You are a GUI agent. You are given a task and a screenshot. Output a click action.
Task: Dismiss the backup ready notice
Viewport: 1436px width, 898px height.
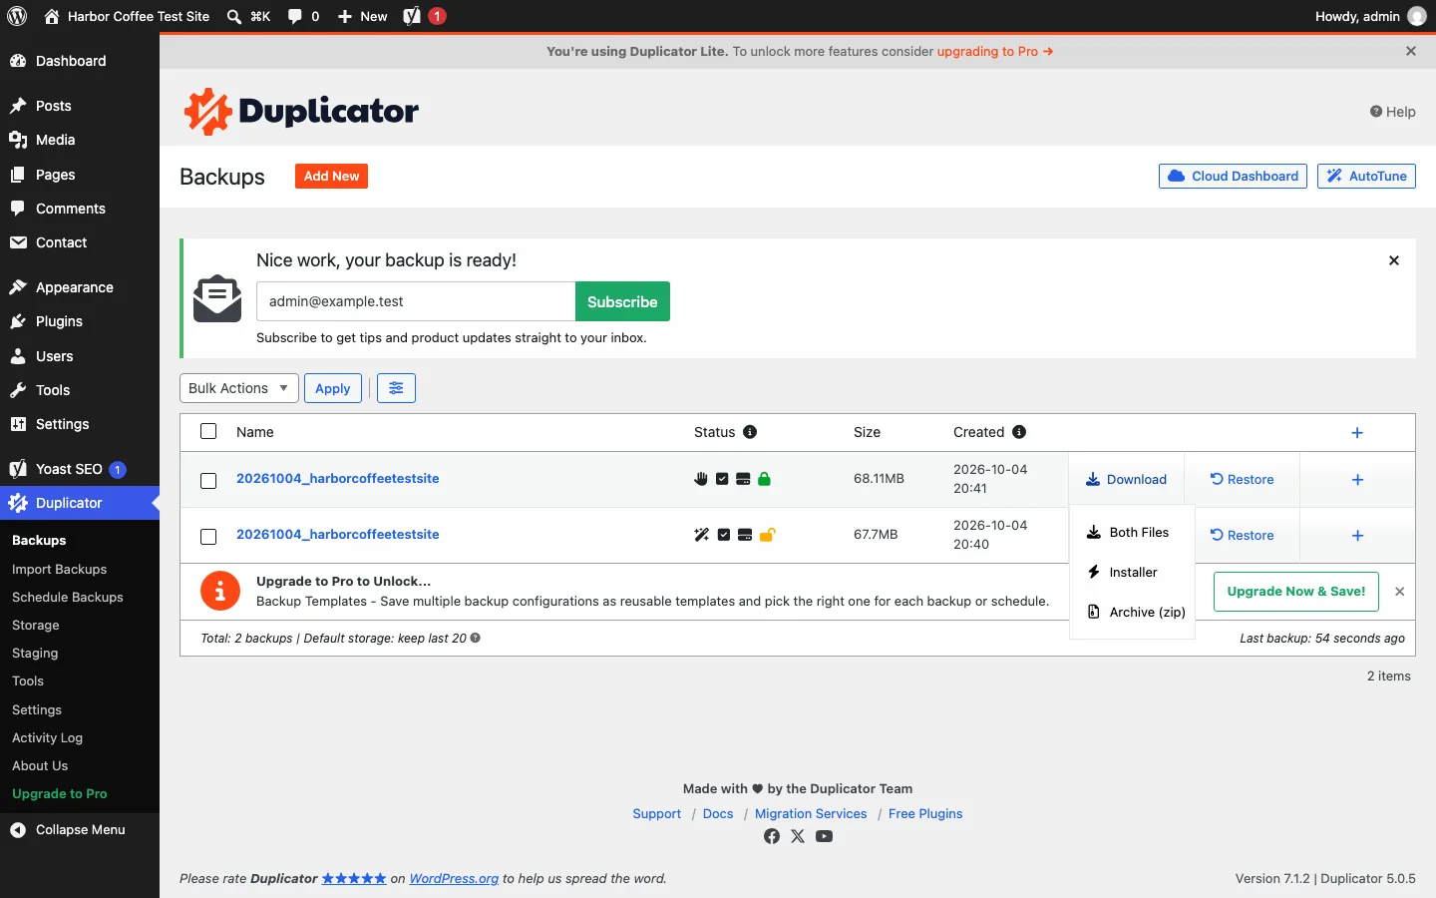coord(1394,260)
